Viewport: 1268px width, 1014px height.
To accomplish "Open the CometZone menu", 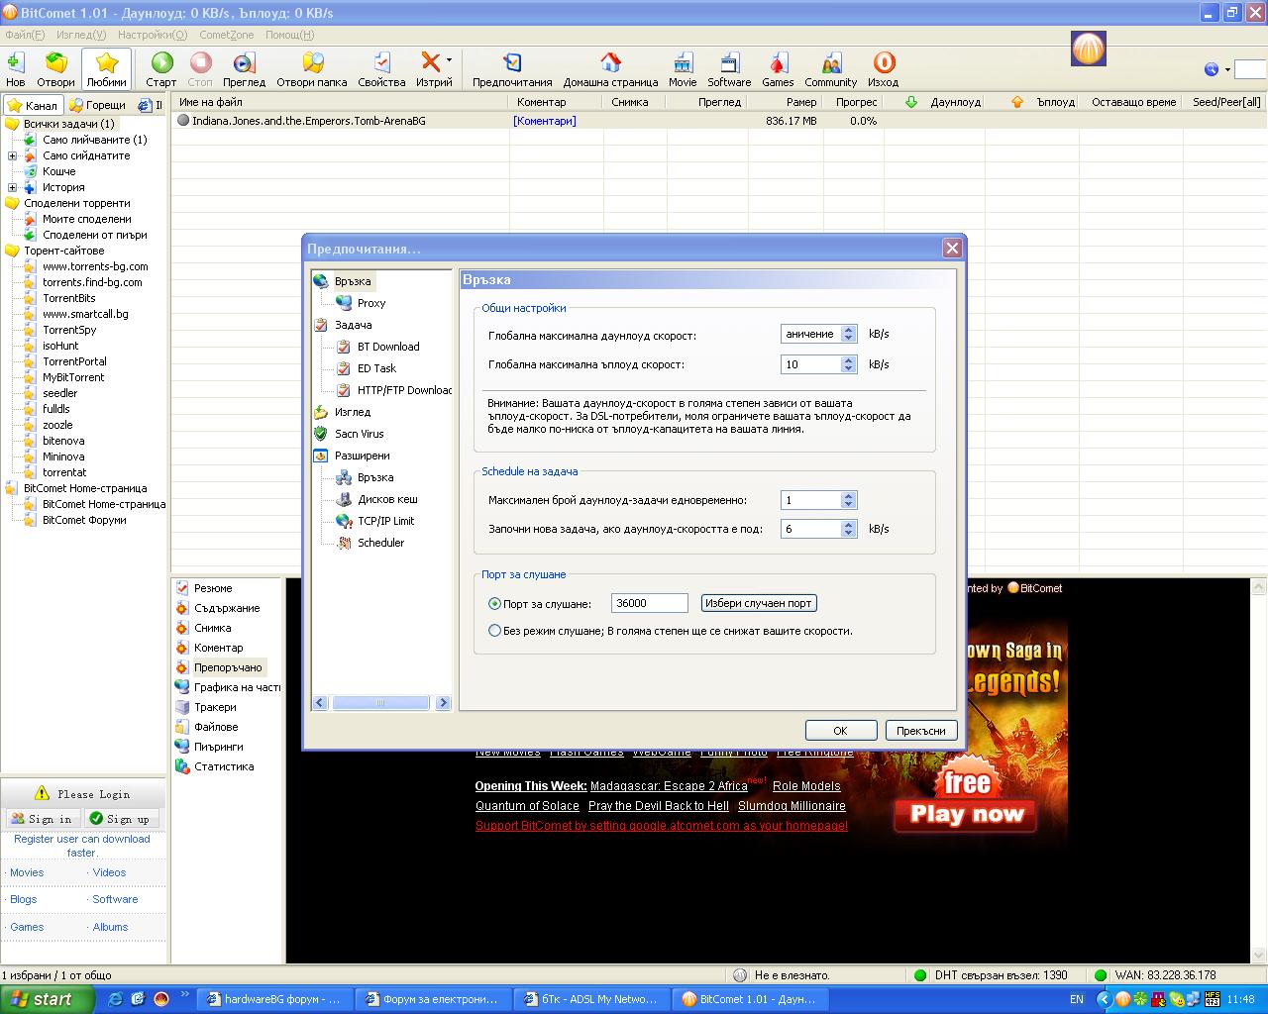I will (226, 35).
